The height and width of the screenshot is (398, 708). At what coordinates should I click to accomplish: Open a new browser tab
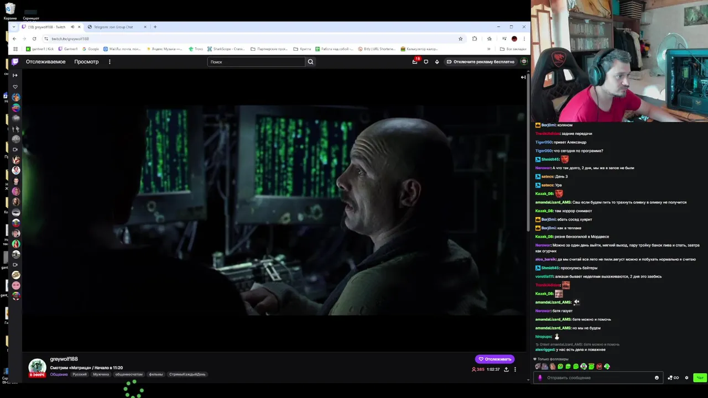(155, 27)
